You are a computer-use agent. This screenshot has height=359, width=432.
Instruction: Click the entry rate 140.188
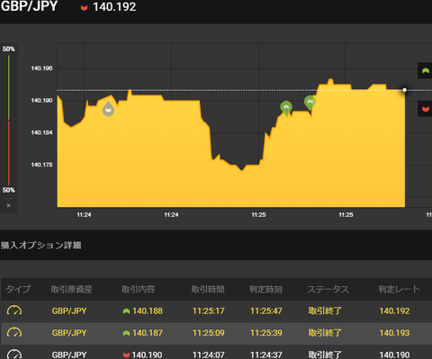(148, 311)
